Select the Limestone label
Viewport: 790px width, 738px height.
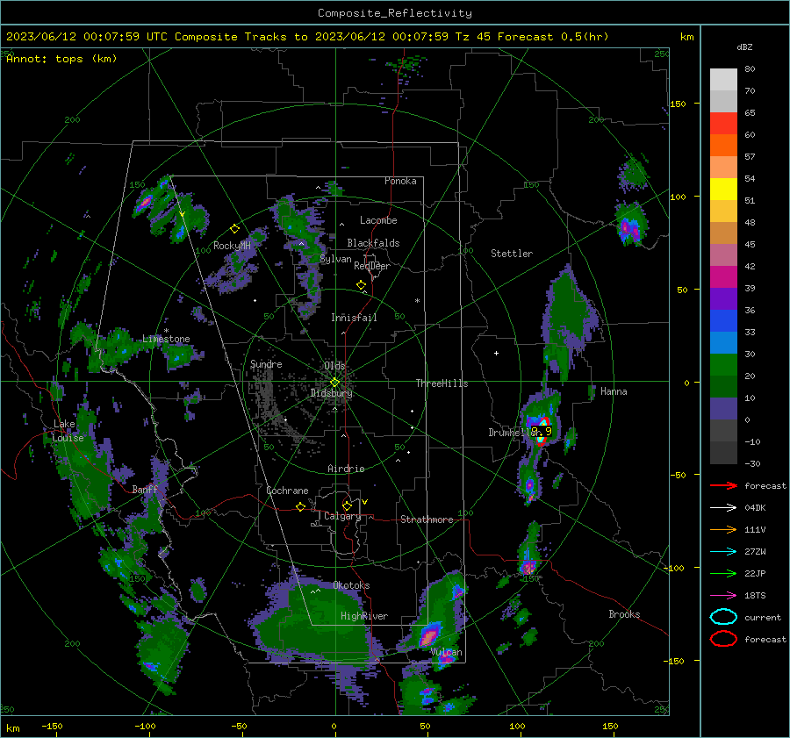[166, 339]
